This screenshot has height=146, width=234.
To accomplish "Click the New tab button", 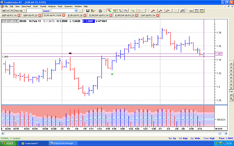I will pos(20,11).
